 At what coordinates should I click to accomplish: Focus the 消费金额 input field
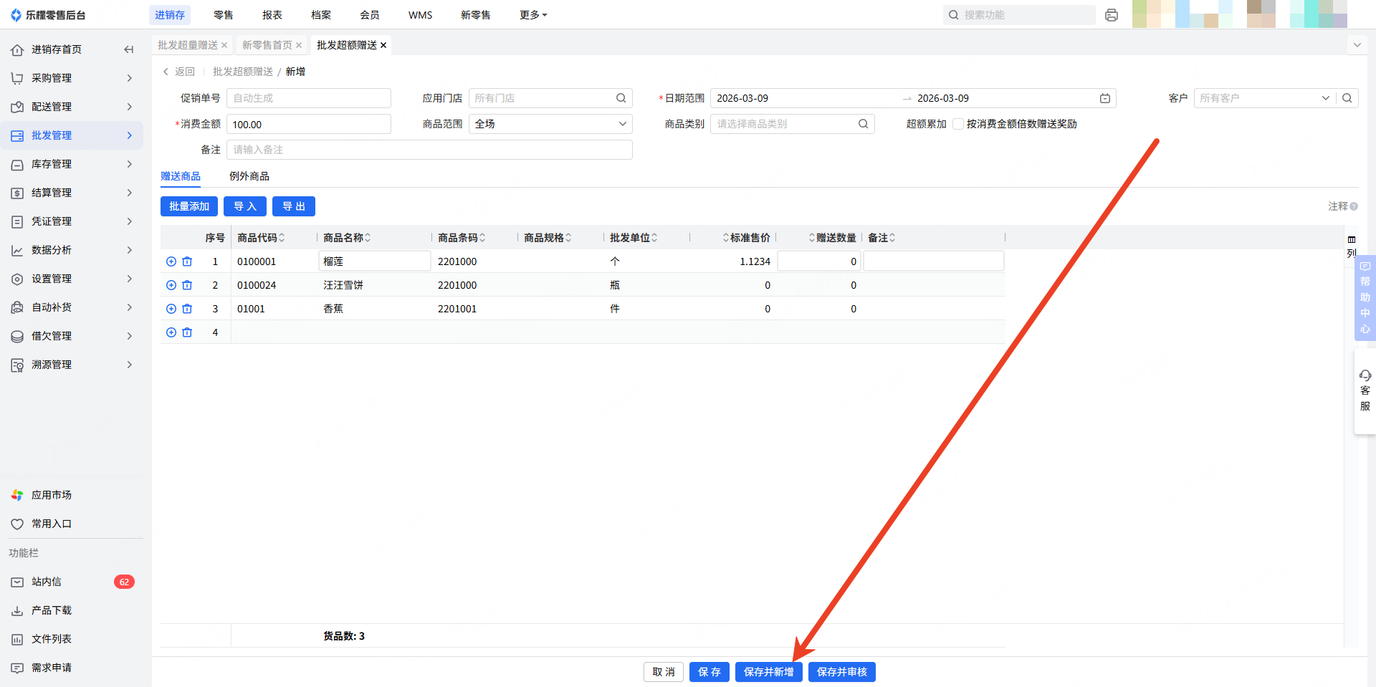[x=309, y=124]
